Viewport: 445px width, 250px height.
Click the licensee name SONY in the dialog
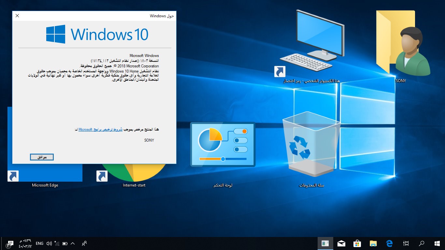click(x=149, y=140)
